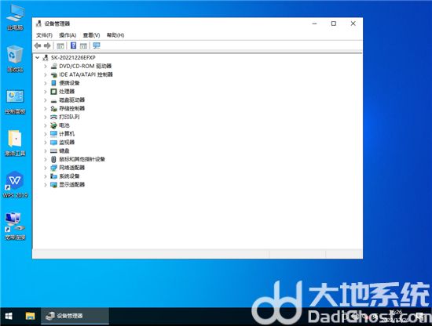Select the 电池 label
The width and height of the screenshot is (432, 326).
tap(64, 125)
